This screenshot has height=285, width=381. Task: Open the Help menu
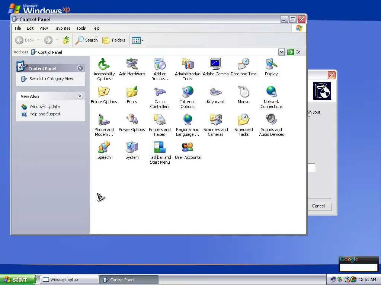coord(96,28)
